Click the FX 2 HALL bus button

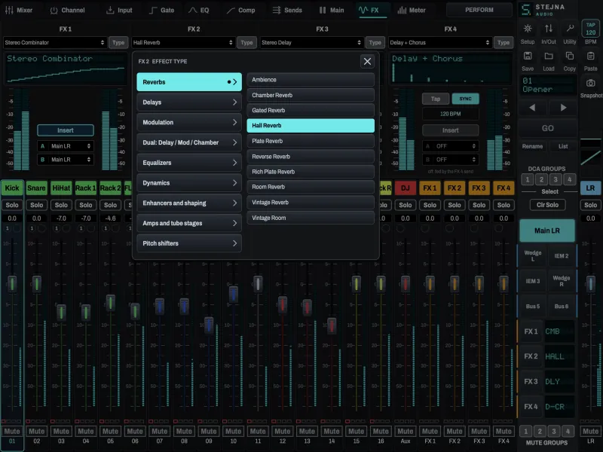pos(546,356)
